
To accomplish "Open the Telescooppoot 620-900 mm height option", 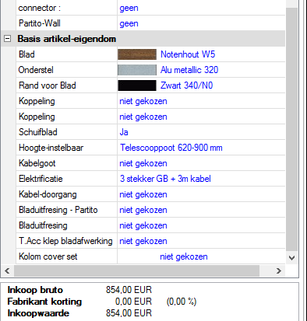I will pos(171,148).
